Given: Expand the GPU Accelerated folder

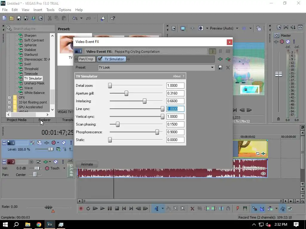Looking at the screenshot, I should pyautogui.click(x=9, y=107).
